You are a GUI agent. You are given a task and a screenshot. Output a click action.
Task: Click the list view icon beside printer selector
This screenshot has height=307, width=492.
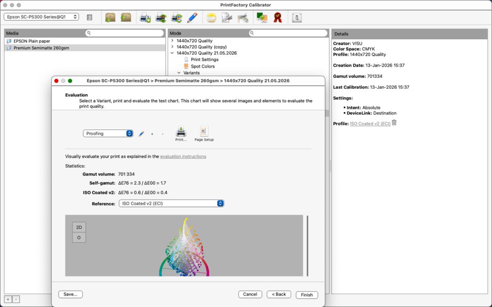[x=89, y=17]
